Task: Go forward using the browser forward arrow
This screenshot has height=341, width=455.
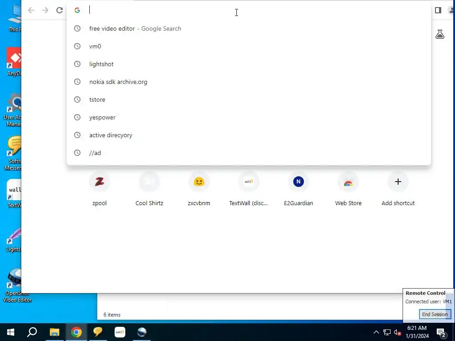Action: (x=45, y=11)
